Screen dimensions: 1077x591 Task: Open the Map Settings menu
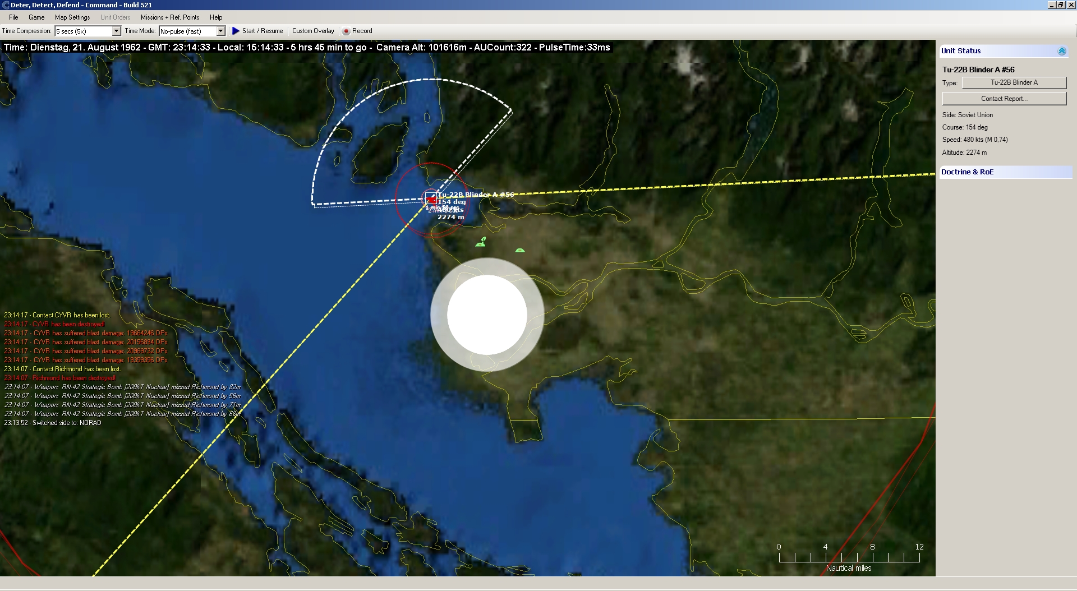click(x=72, y=17)
